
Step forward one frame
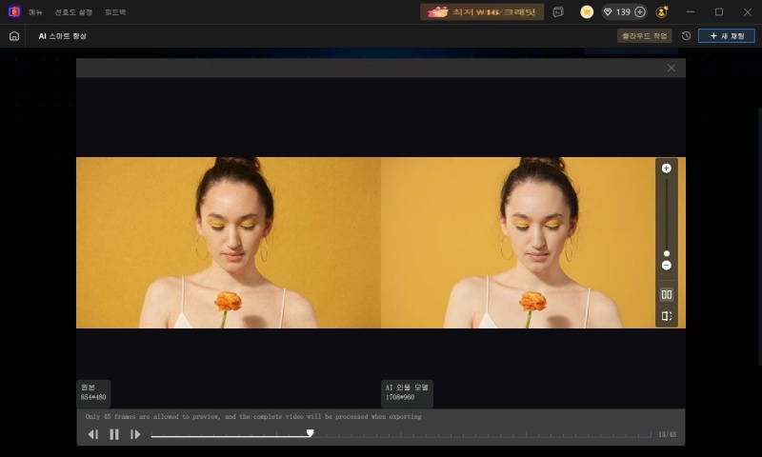[x=135, y=434]
